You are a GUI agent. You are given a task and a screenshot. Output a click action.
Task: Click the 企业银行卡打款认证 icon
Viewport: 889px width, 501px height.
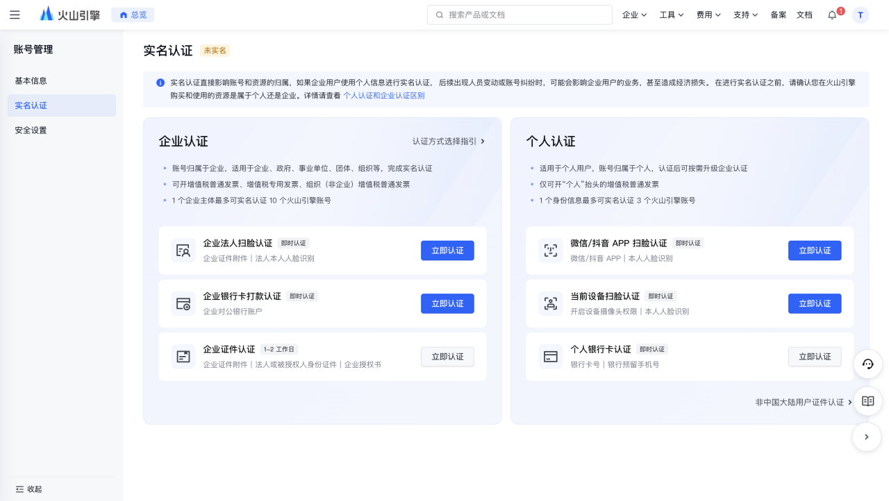pyautogui.click(x=183, y=303)
